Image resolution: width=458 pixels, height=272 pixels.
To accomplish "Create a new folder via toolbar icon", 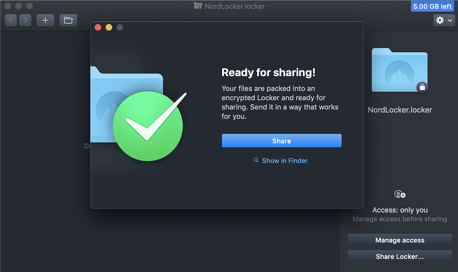I will pos(69,20).
